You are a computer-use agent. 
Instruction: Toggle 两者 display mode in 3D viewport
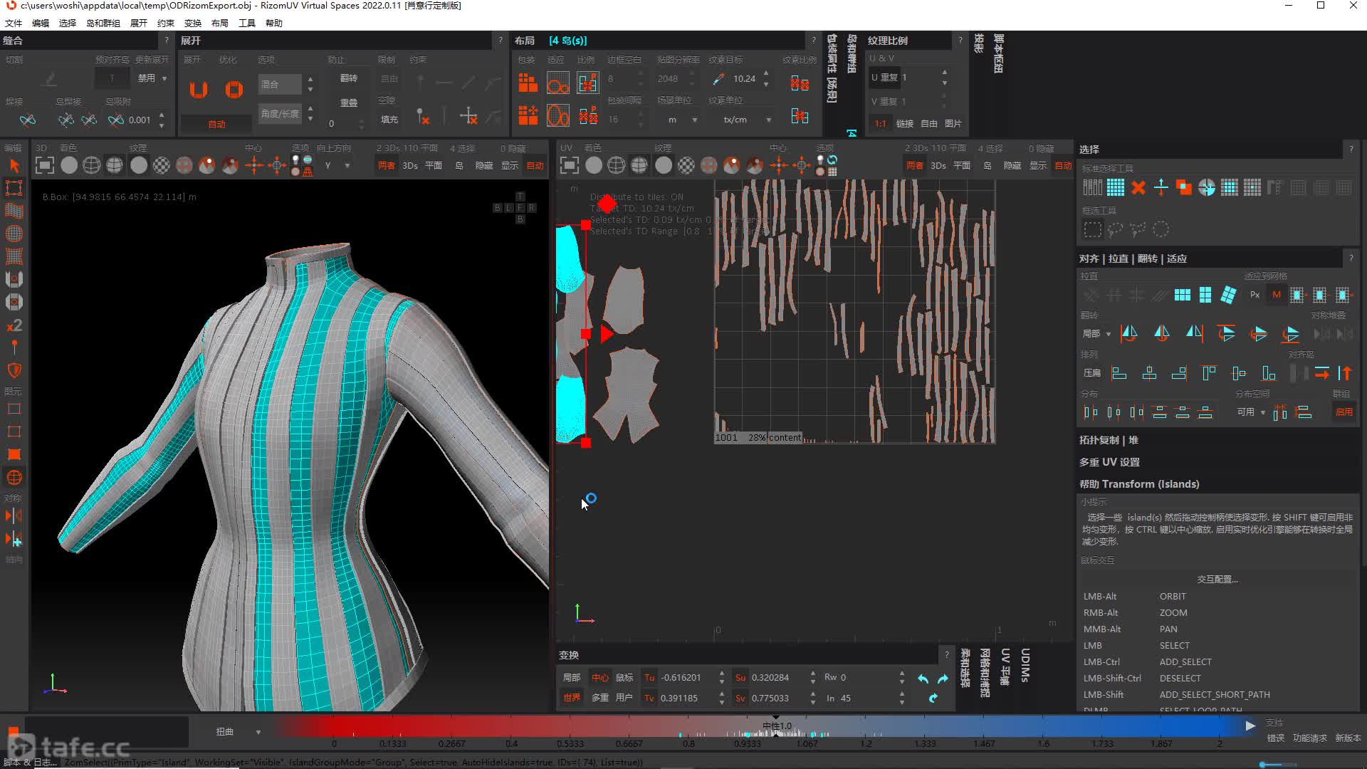(x=387, y=166)
